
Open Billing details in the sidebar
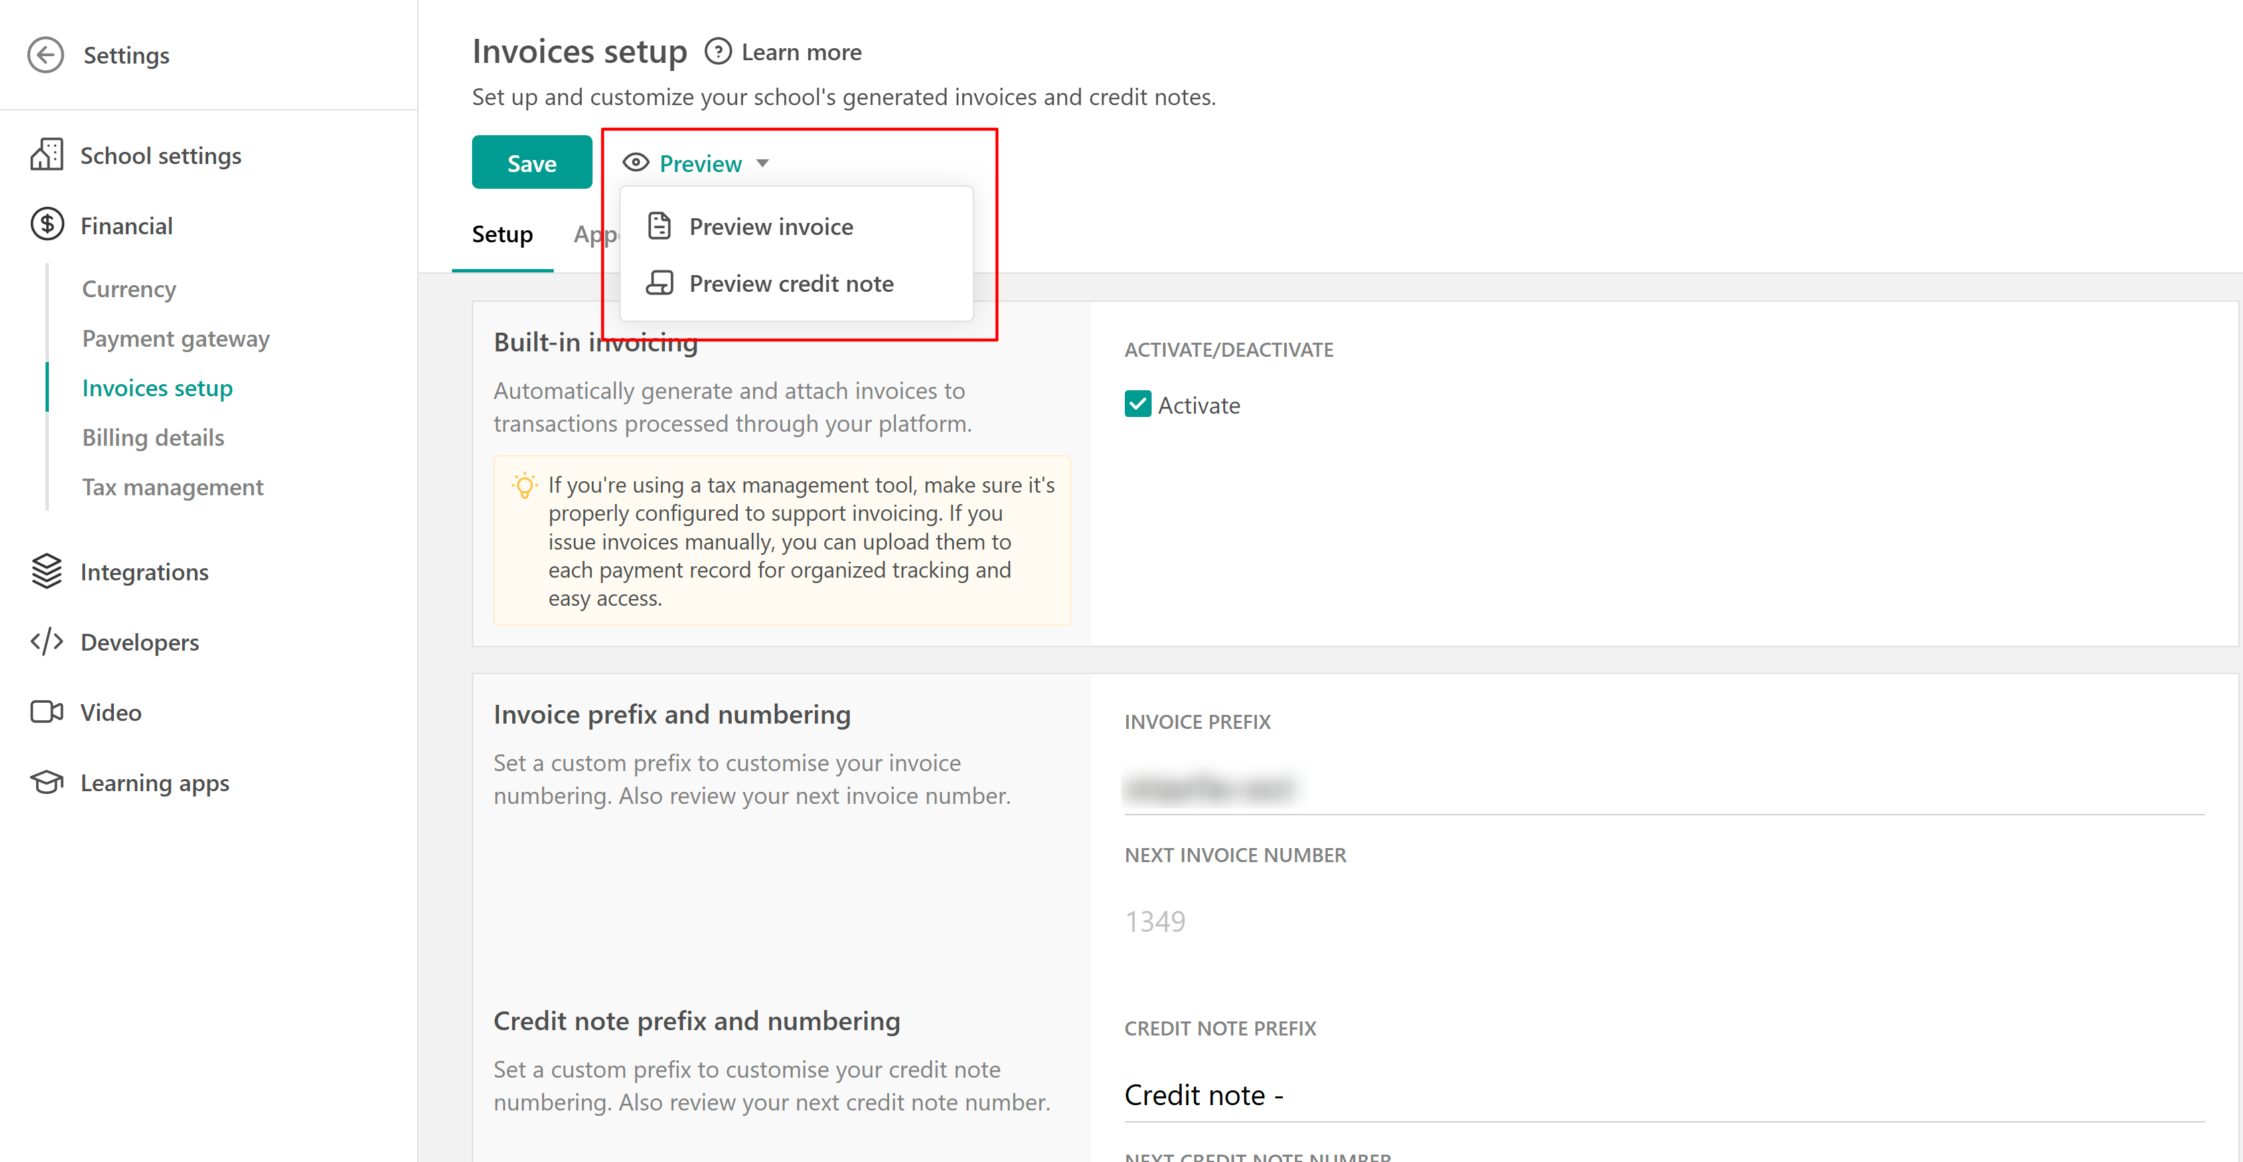point(153,437)
